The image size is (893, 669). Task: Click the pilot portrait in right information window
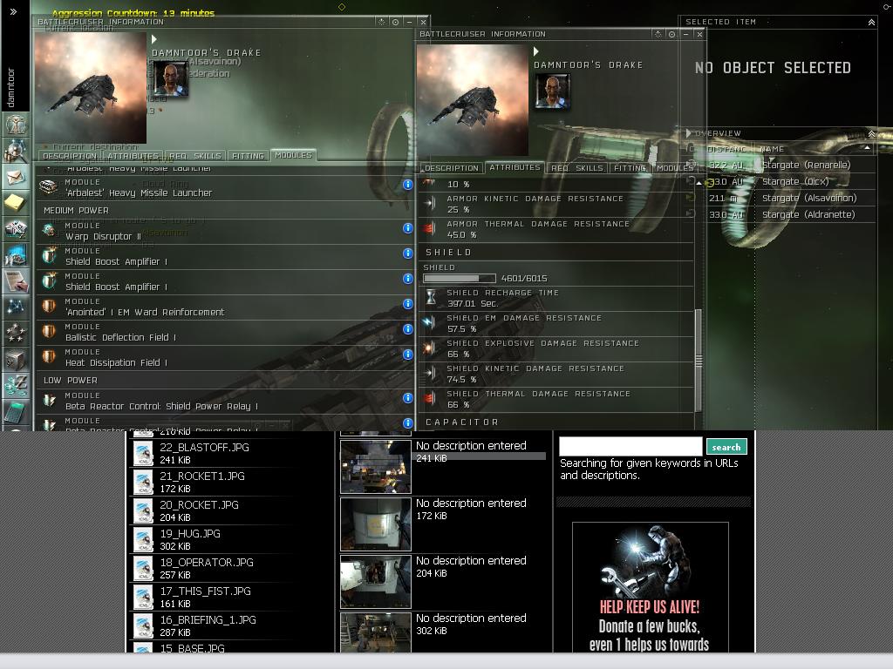coord(552,91)
